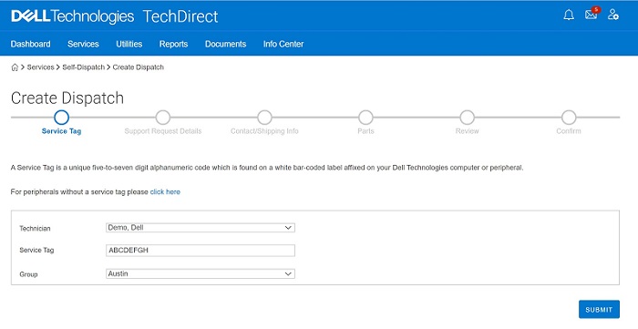Open the user settings profile icon
The width and height of the screenshot is (638, 329).
pos(613,15)
